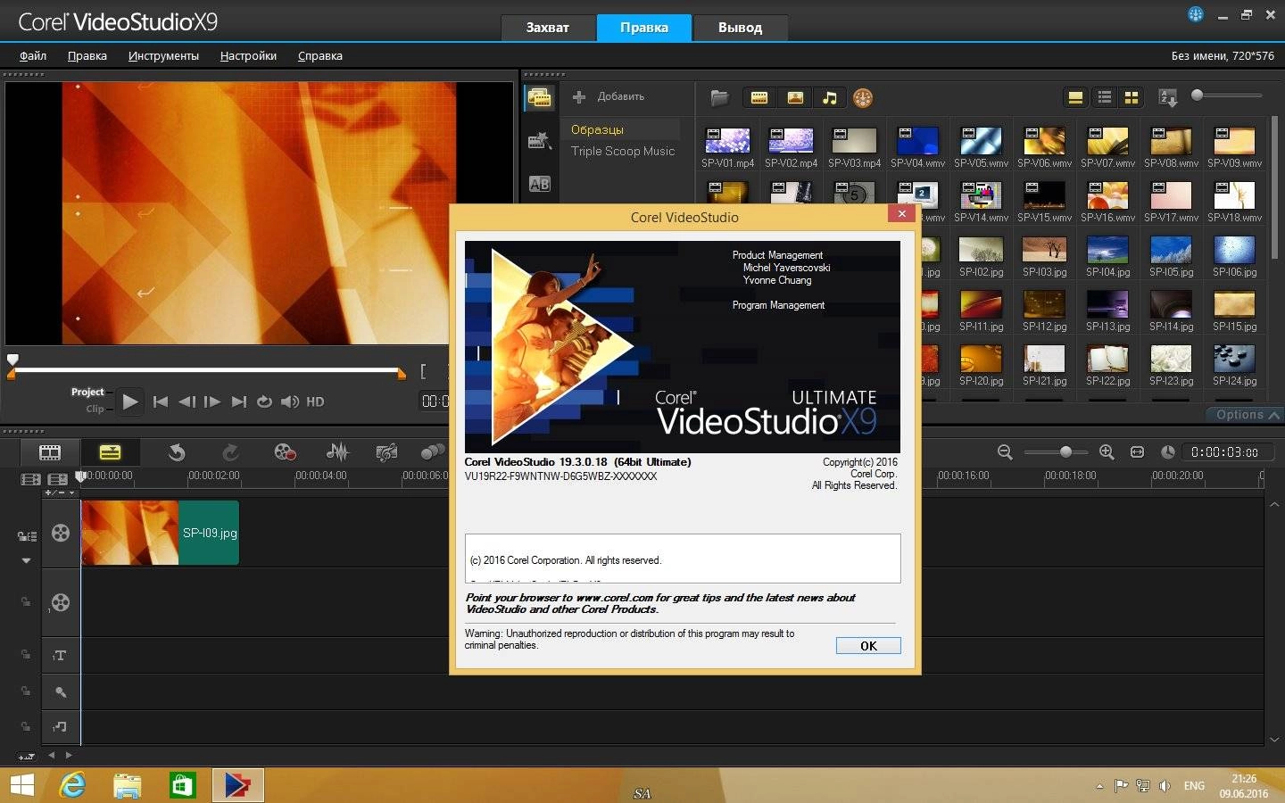Play the project preview
1285x803 pixels.
130,401
